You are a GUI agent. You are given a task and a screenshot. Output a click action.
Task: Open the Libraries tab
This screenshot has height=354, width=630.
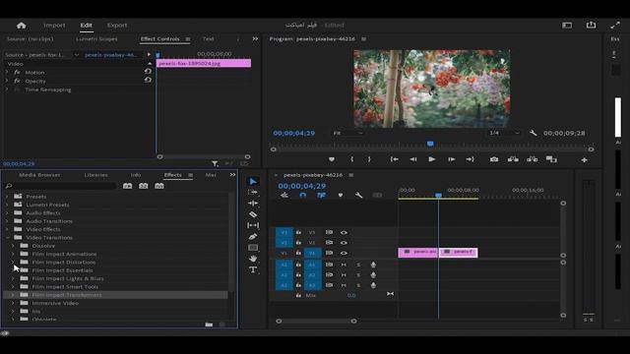click(95, 175)
